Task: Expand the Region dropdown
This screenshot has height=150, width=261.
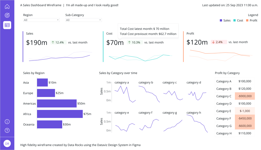Action: tap(41, 20)
